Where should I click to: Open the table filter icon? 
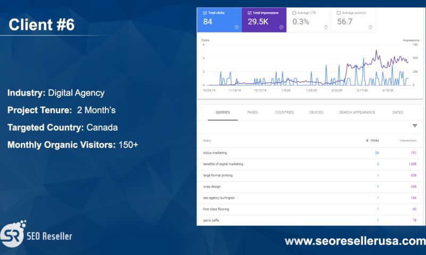[x=414, y=126]
